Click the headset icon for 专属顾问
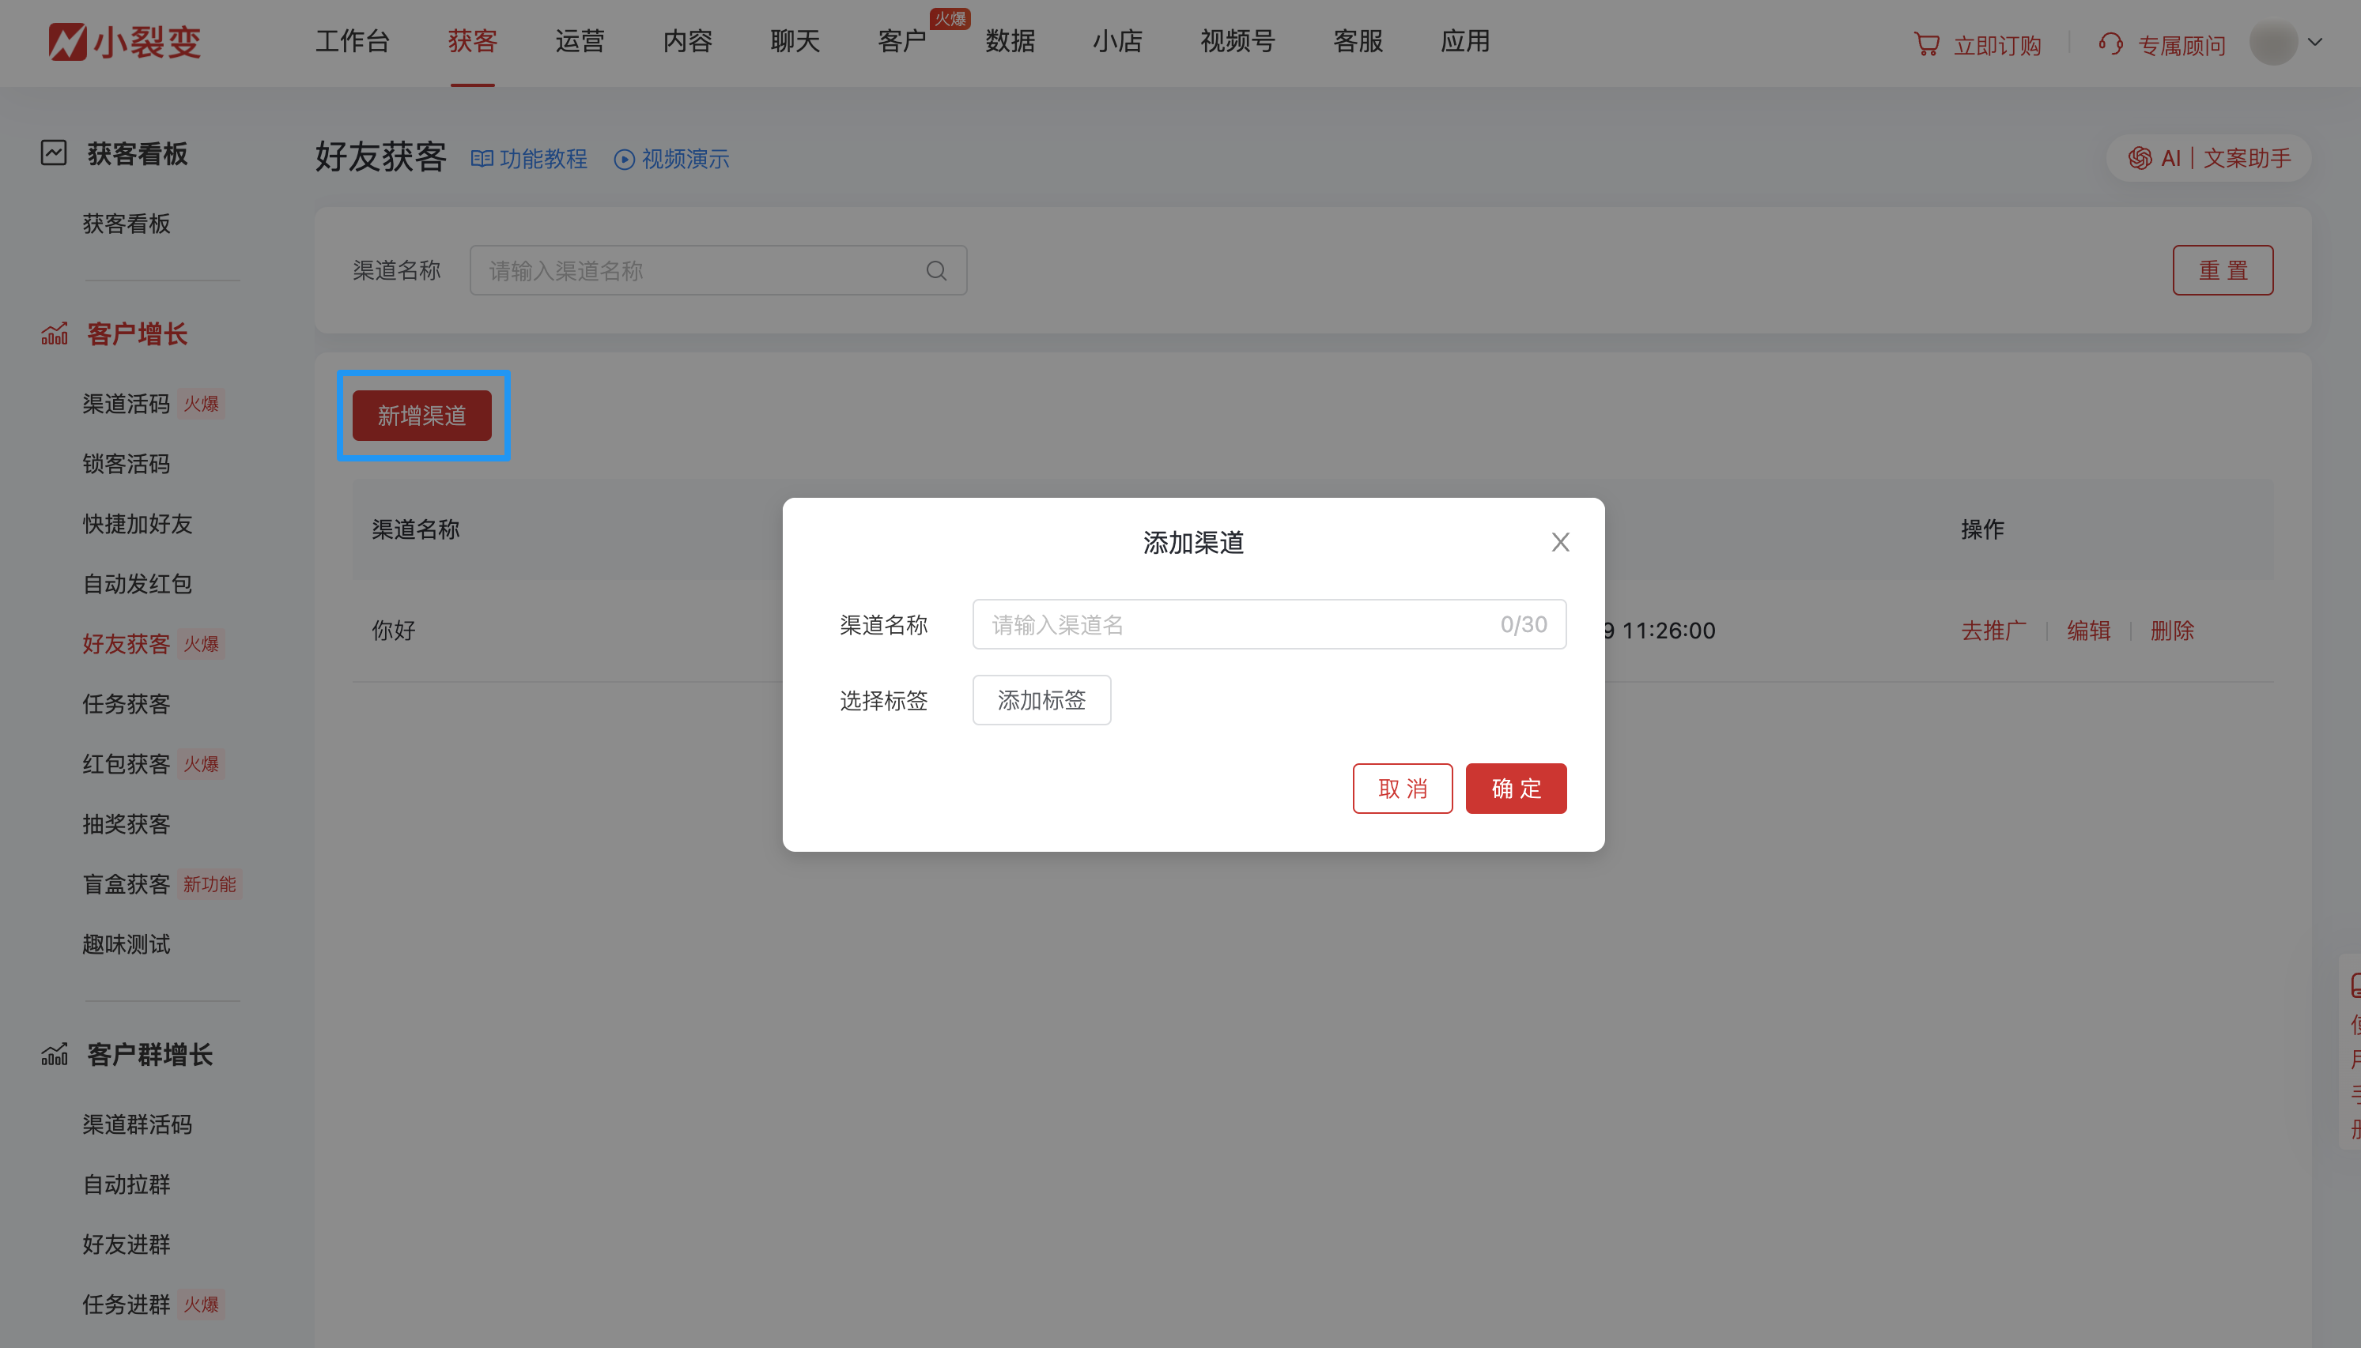 point(2111,43)
